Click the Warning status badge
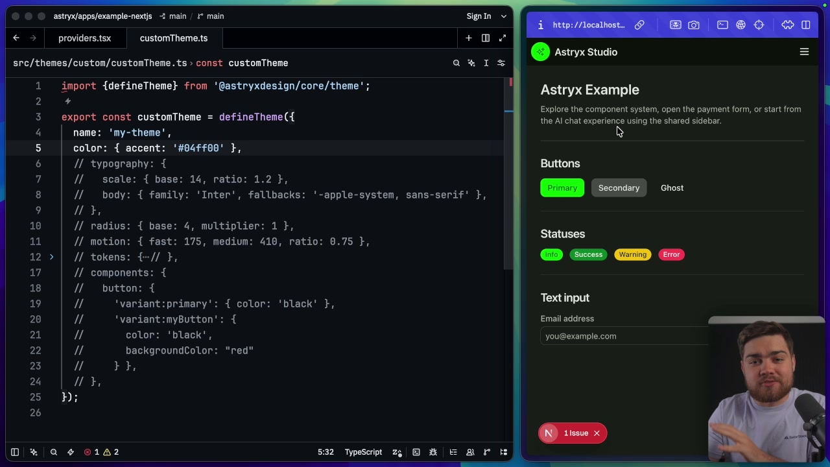The width and height of the screenshot is (830, 467). pos(632,254)
